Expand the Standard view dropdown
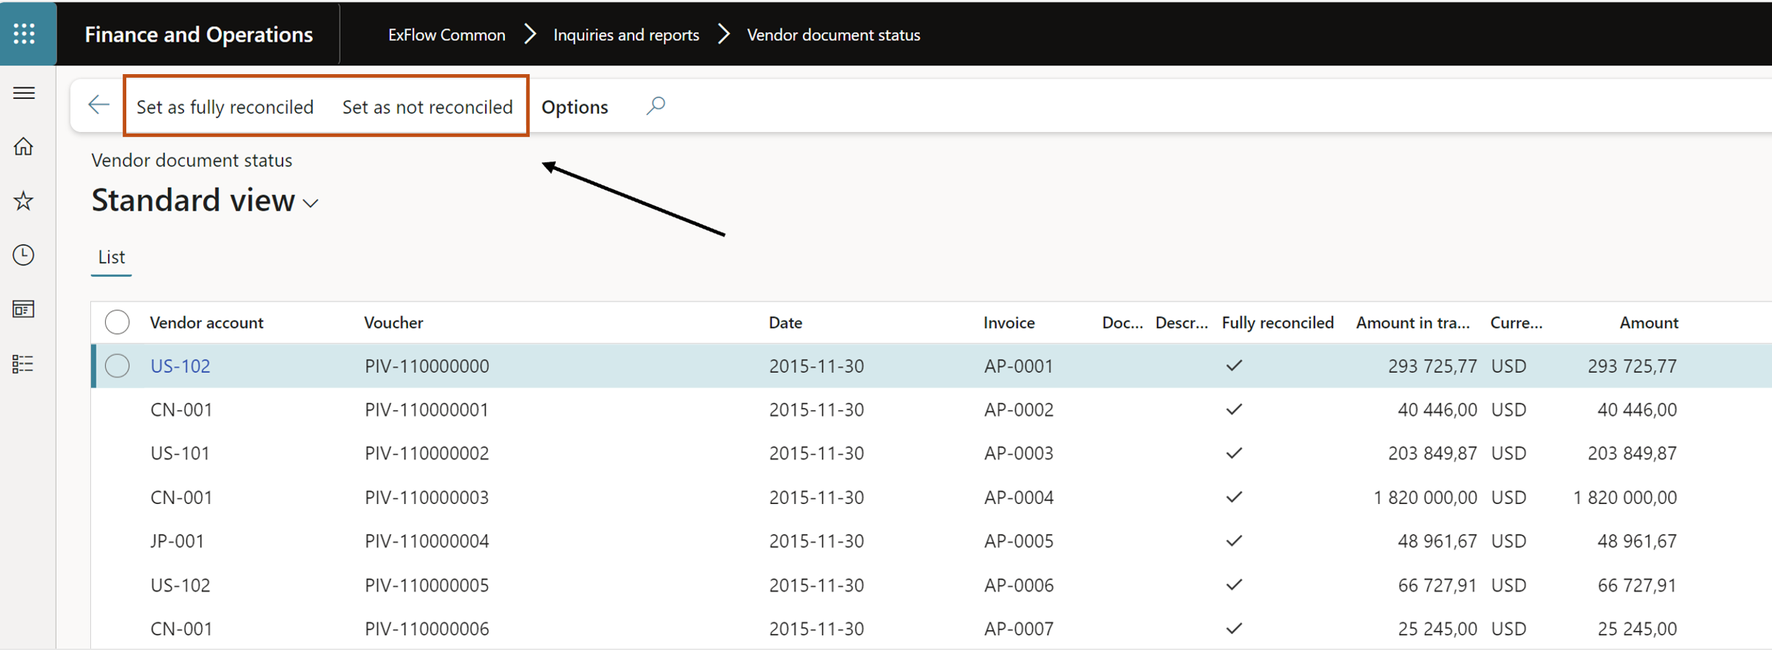 point(311,203)
